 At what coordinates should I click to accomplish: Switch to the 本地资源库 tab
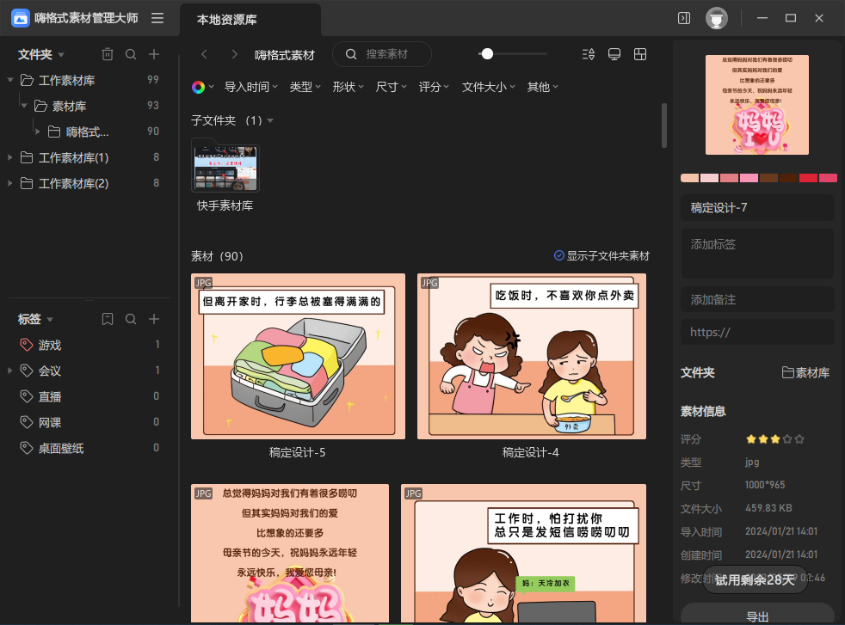pyautogui.click(x=250, y=20)
